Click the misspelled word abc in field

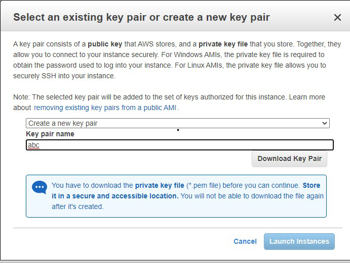pyautogui.click(x=34, y=145)
